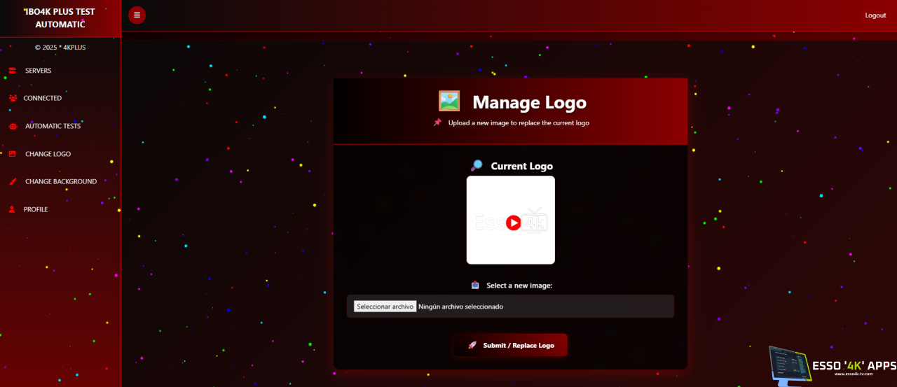The image size is (897, 387).
Task: Click the magnifier icon beside Current Logo
Action: pos(477,166)
